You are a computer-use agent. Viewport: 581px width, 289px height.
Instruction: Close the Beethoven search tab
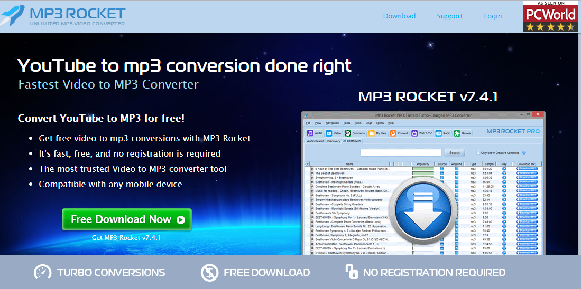click(344, 141)
